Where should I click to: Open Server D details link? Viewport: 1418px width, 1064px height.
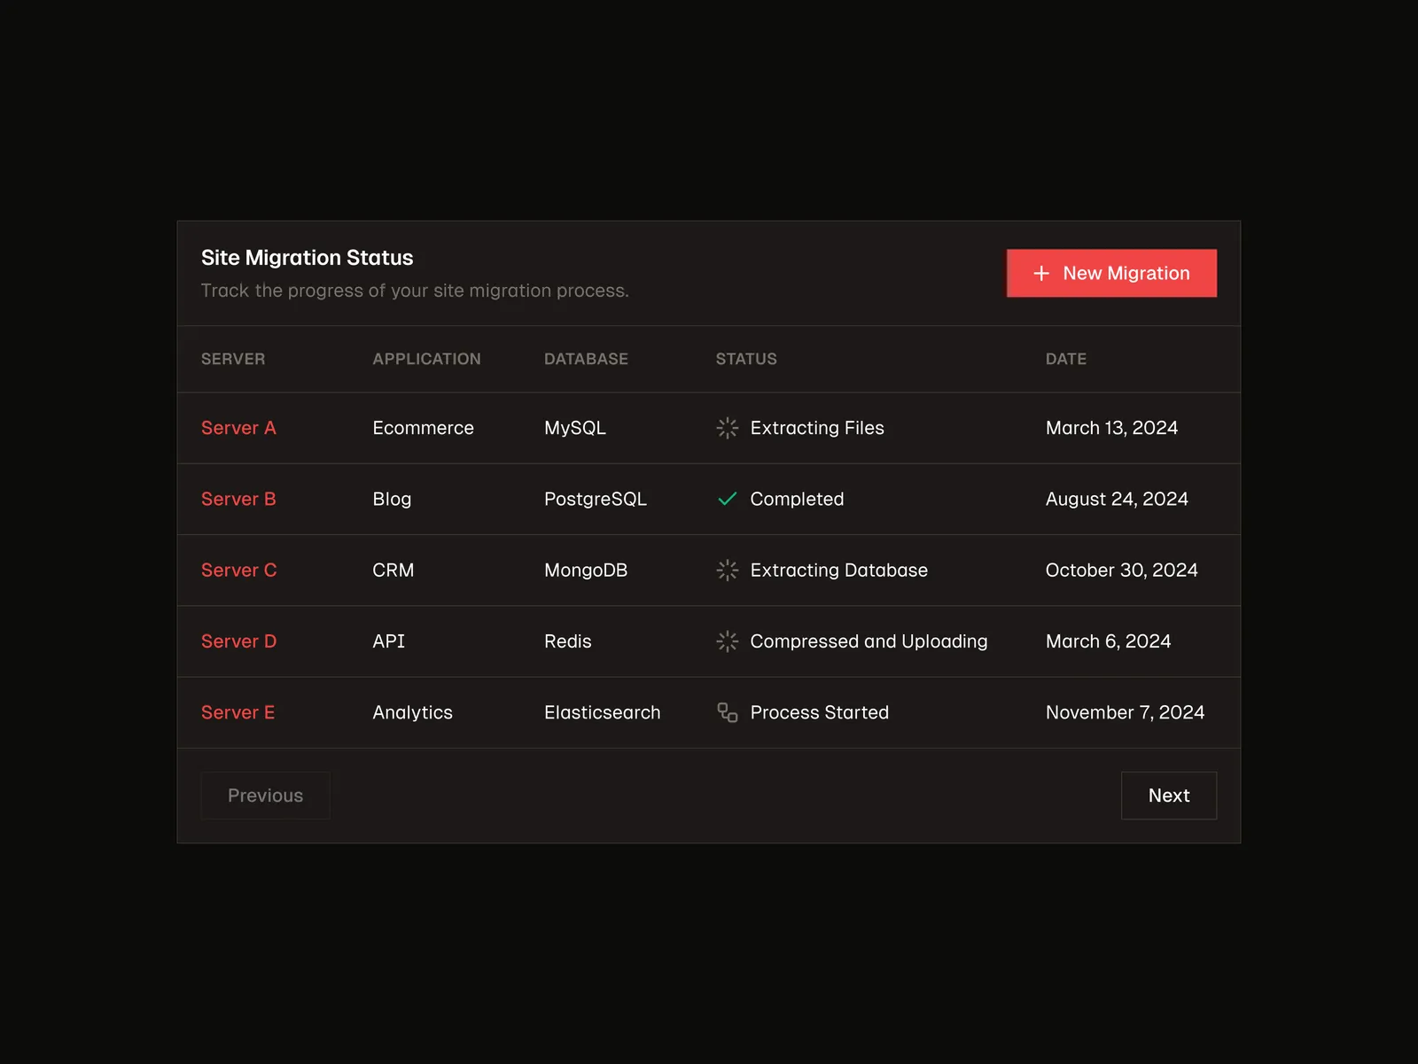238,641
